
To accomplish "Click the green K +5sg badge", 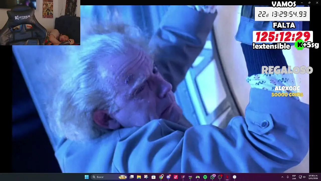I will pos(307,45).
